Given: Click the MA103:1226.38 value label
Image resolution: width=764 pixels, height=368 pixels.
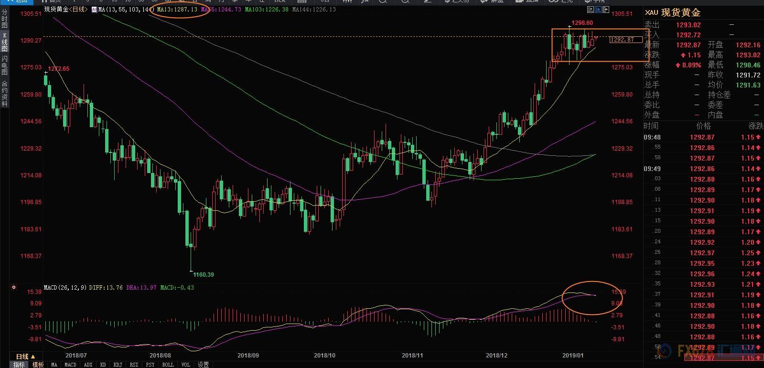Looking at the screenshot, I should click(267, 9).
